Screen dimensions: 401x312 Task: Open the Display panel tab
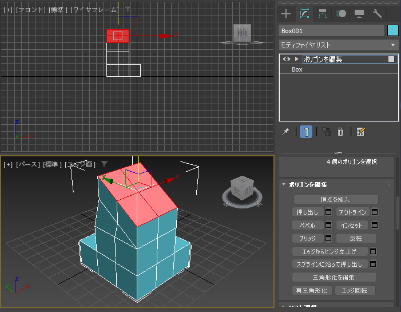tap(359, 14)
